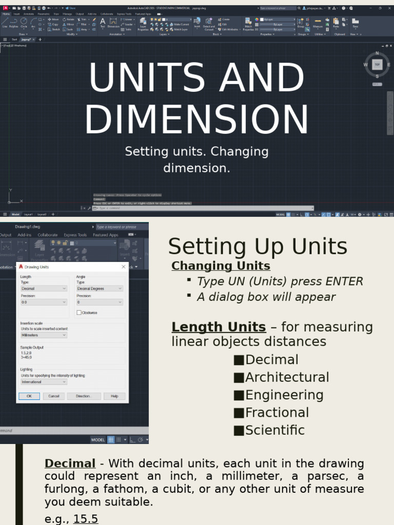Close the Drawing Units dialog

coord(123,267)
